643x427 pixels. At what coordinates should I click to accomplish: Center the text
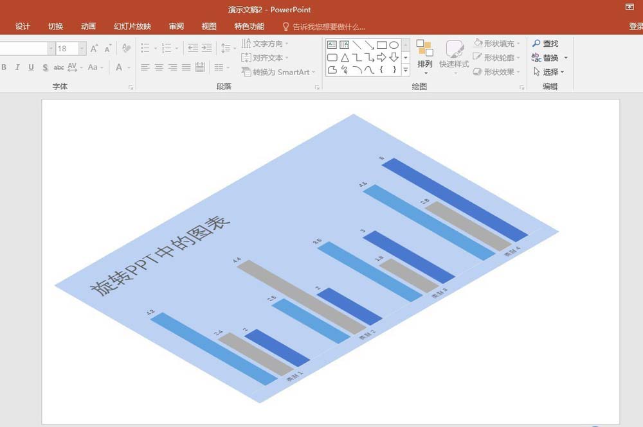click(159, 67)
